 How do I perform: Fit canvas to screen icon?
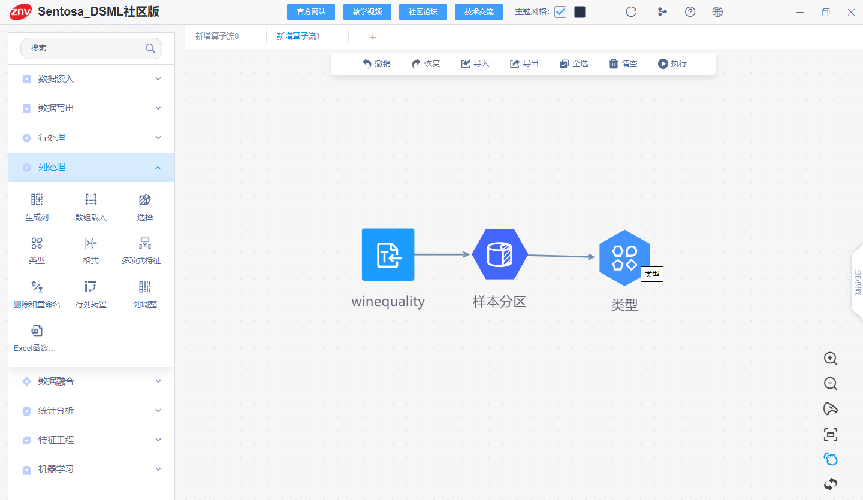[830, 435]
